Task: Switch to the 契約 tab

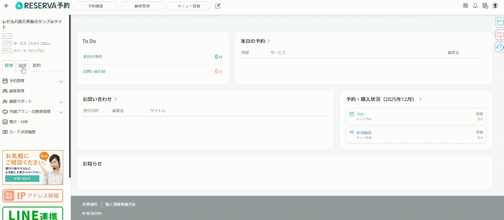Action: 37,66
